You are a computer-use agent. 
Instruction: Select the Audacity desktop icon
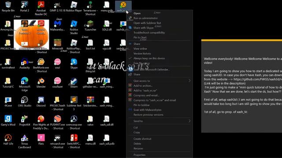pos(25,64)
